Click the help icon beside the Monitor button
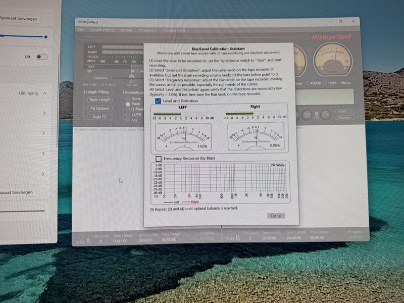This screenshot has height=303, width=404. (x=359, y=118)
